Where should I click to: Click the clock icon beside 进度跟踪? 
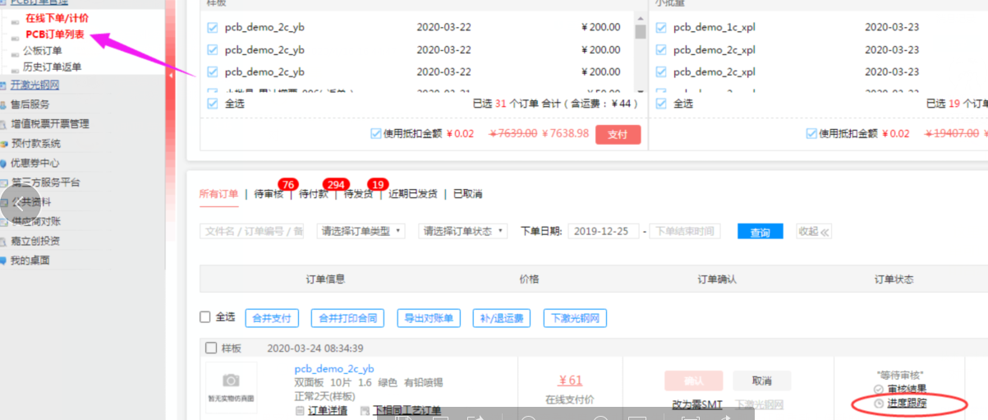(879, 404)
